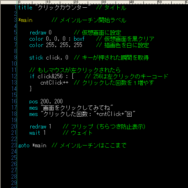Click 'cntClick++' on line 13
Image resolution: width=188 pixels, height=188 pixels.
(x=54, y=83)
